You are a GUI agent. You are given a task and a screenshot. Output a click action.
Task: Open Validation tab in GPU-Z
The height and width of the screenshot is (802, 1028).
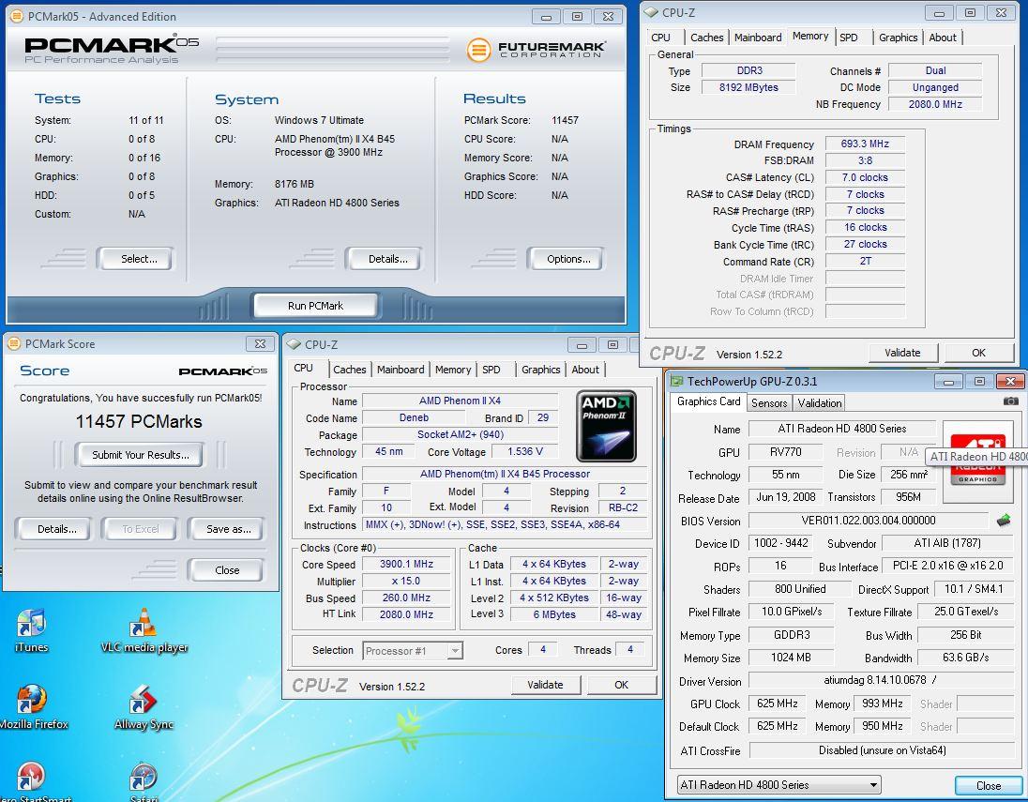click(x=820, y=402)
